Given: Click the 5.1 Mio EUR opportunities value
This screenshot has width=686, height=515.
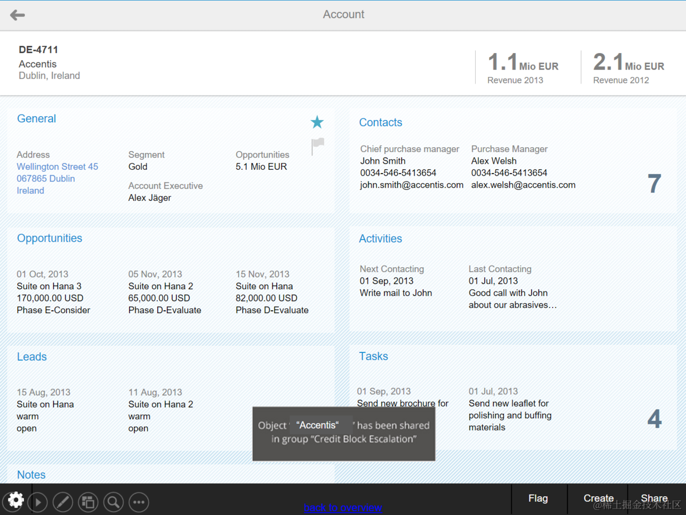Looking at the screenshot, I should (x=261, y=167).
